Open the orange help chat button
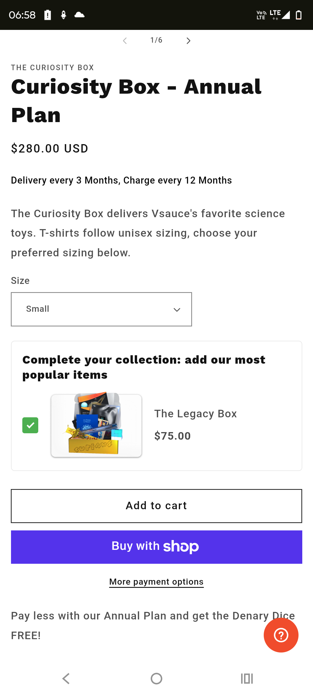This screenshot has width=313, height=696. pyautogui.click(x=281, y=635)
